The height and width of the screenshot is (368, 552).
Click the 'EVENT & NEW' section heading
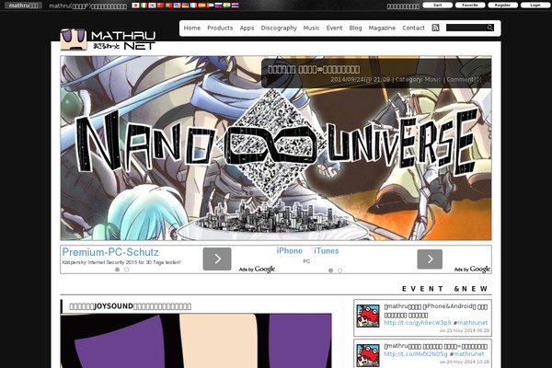pos(445,289)
